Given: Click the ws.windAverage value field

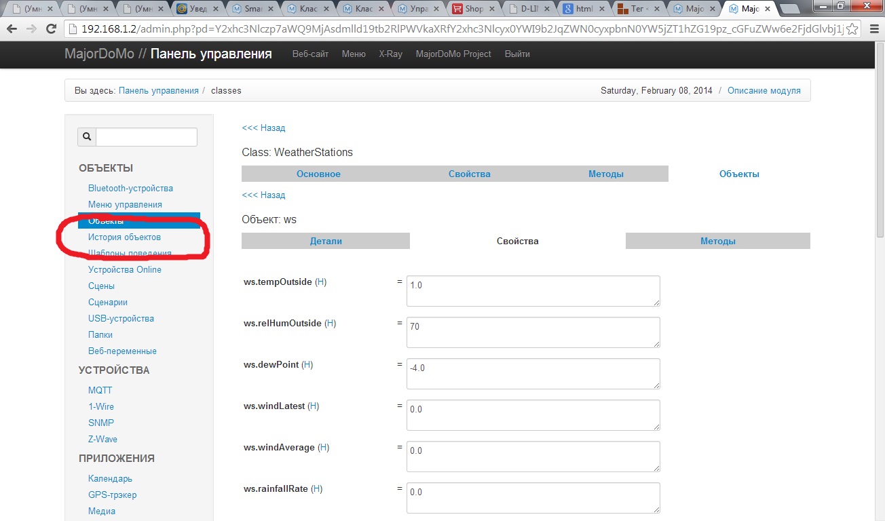Looking at the screenshot, I should (x=533, y=457).
